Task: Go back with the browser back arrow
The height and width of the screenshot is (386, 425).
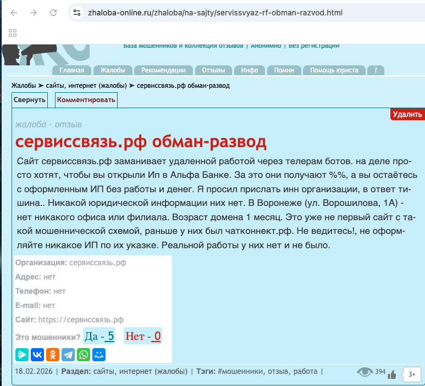Action: tap(14, 13)
